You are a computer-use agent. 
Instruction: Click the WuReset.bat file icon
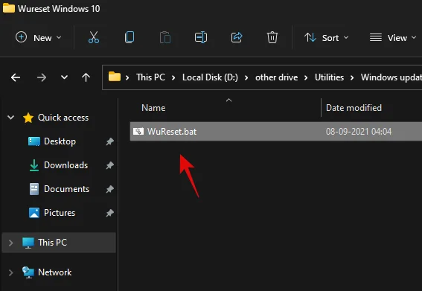[x=138, y=132]
